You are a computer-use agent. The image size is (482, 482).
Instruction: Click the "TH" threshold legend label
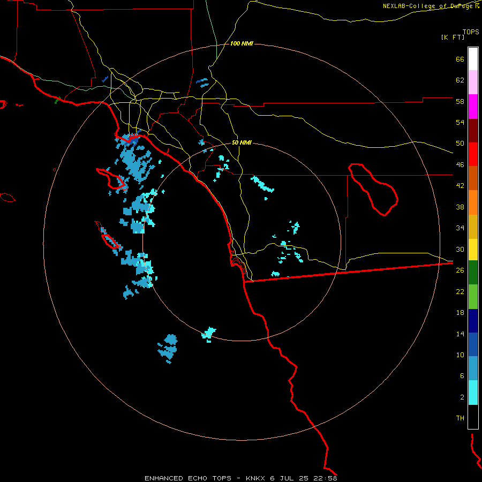[x=460, y=418]
